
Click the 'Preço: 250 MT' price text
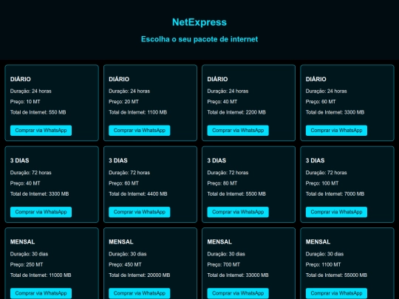point(27,265)
